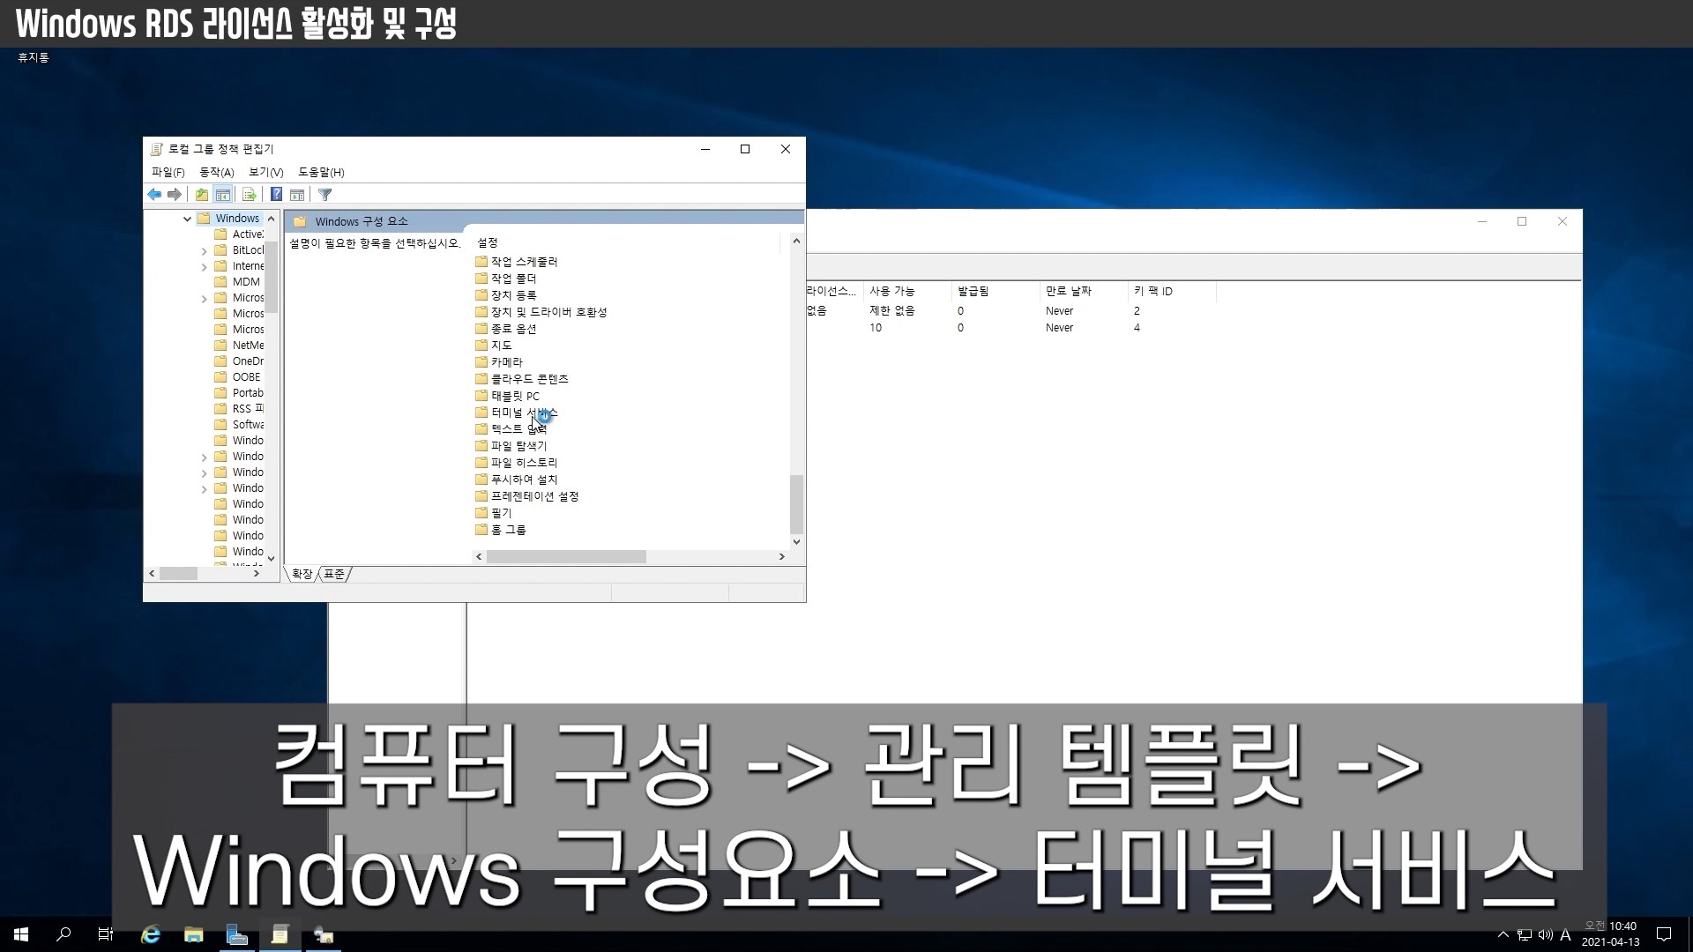Click the Back arrow in policy editor toolbar
Screen dimensions: 1693x952
coord(154,194)
